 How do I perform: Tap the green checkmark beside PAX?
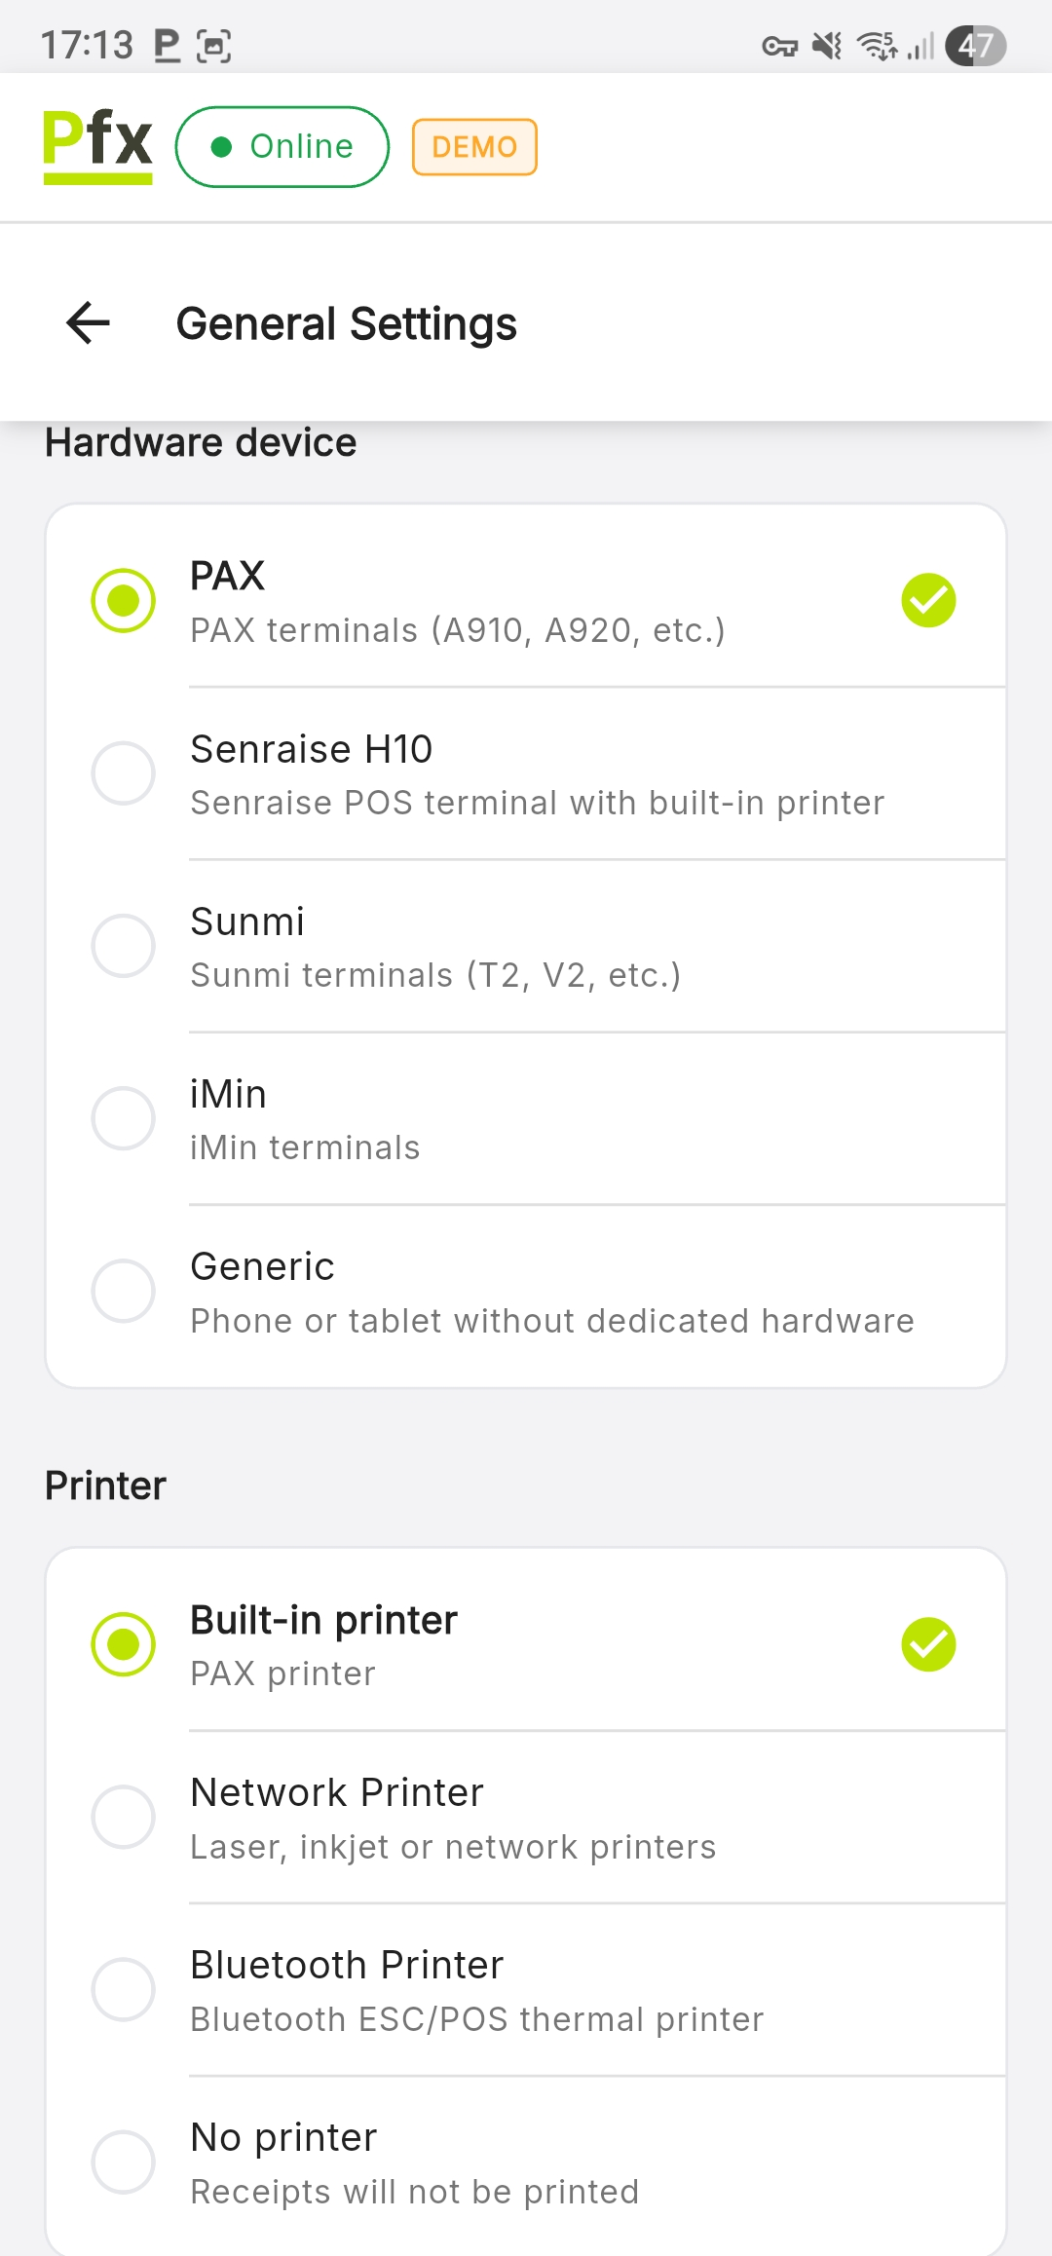tap(928, 600)
